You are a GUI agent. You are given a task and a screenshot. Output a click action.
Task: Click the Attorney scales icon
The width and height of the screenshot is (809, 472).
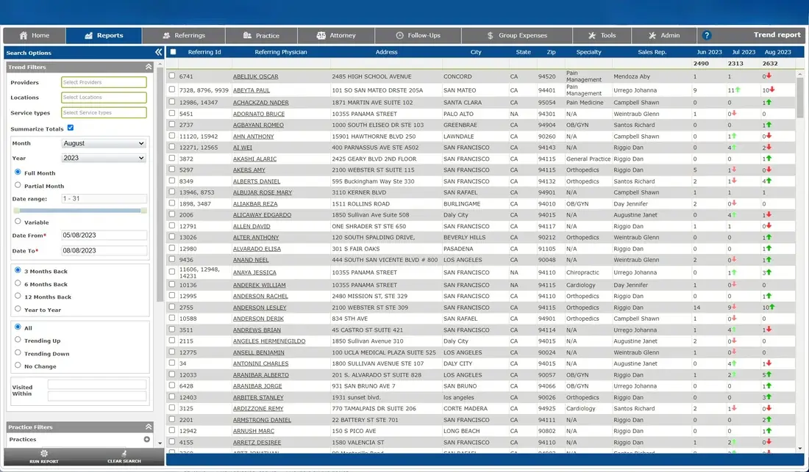pos(321,35)
